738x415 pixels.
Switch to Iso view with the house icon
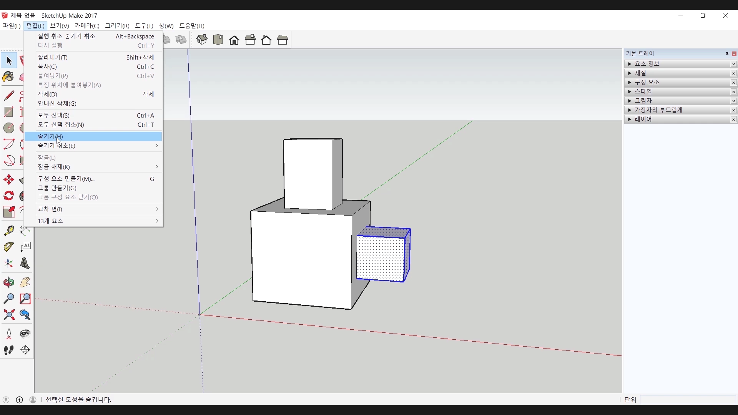pyautogui.click(x=202, y=40)
